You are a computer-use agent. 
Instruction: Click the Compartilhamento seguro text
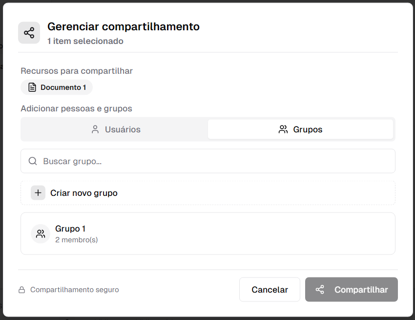coord(74,290)
